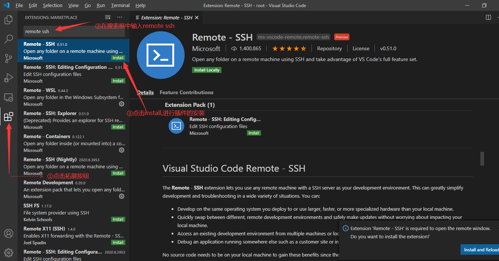The image size is (499, 261).
Task: Click Install and Reload in the notification
Action: click(x=481, y=249)
